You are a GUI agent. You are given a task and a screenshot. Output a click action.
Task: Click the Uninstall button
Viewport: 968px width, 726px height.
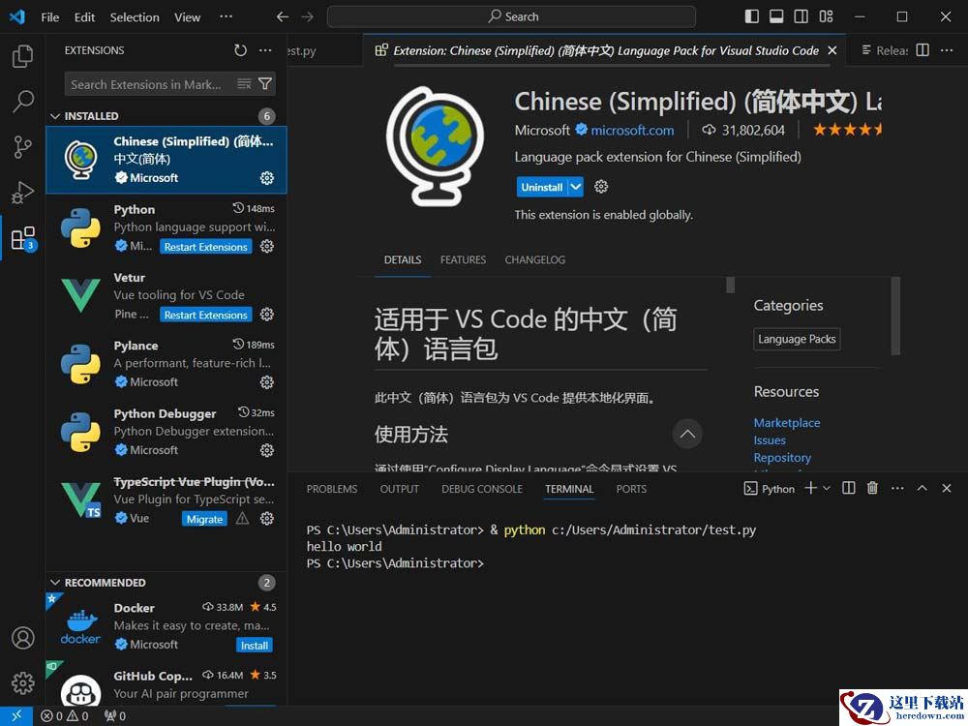pyautogui.click(x=541, y=187)
